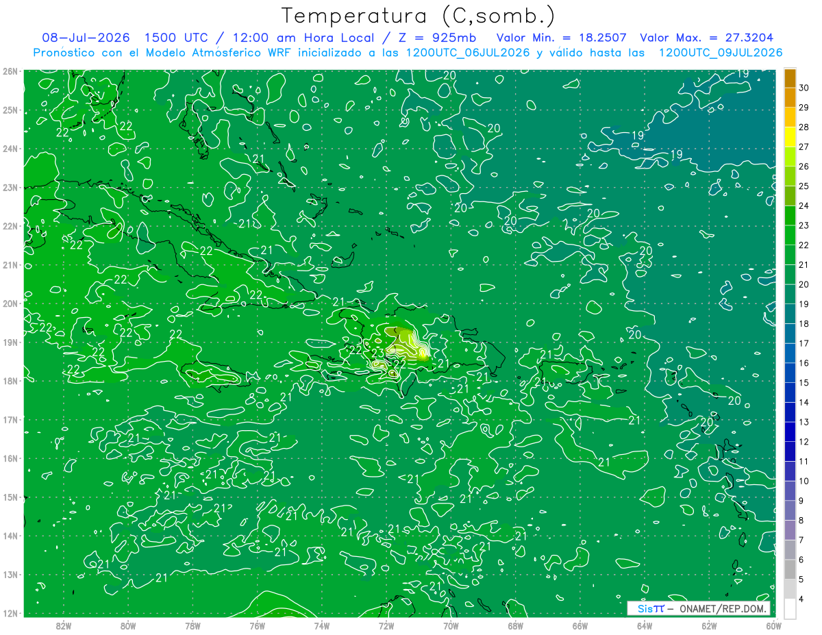Click longitude axis label '80W'
This screenshot has width=822, height=635.
click(x=127, y=625)
